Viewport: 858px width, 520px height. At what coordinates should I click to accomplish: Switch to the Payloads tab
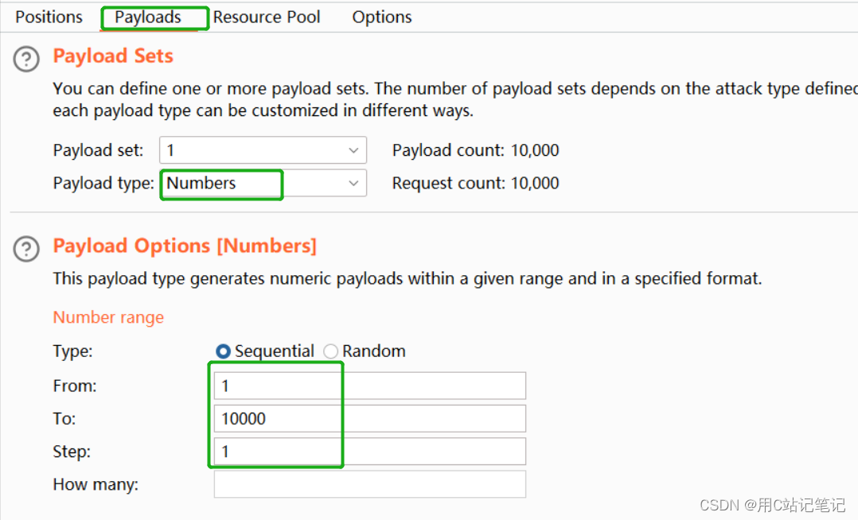pyautogui.click(x=148, y=17)
